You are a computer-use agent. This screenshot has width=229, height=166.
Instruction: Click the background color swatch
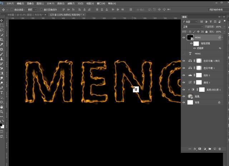[3, 127]
